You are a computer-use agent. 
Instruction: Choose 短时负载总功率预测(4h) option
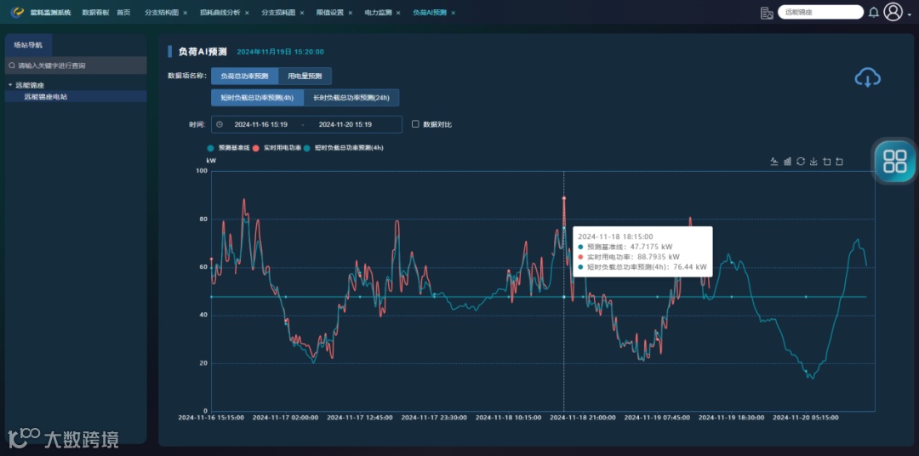257,98
